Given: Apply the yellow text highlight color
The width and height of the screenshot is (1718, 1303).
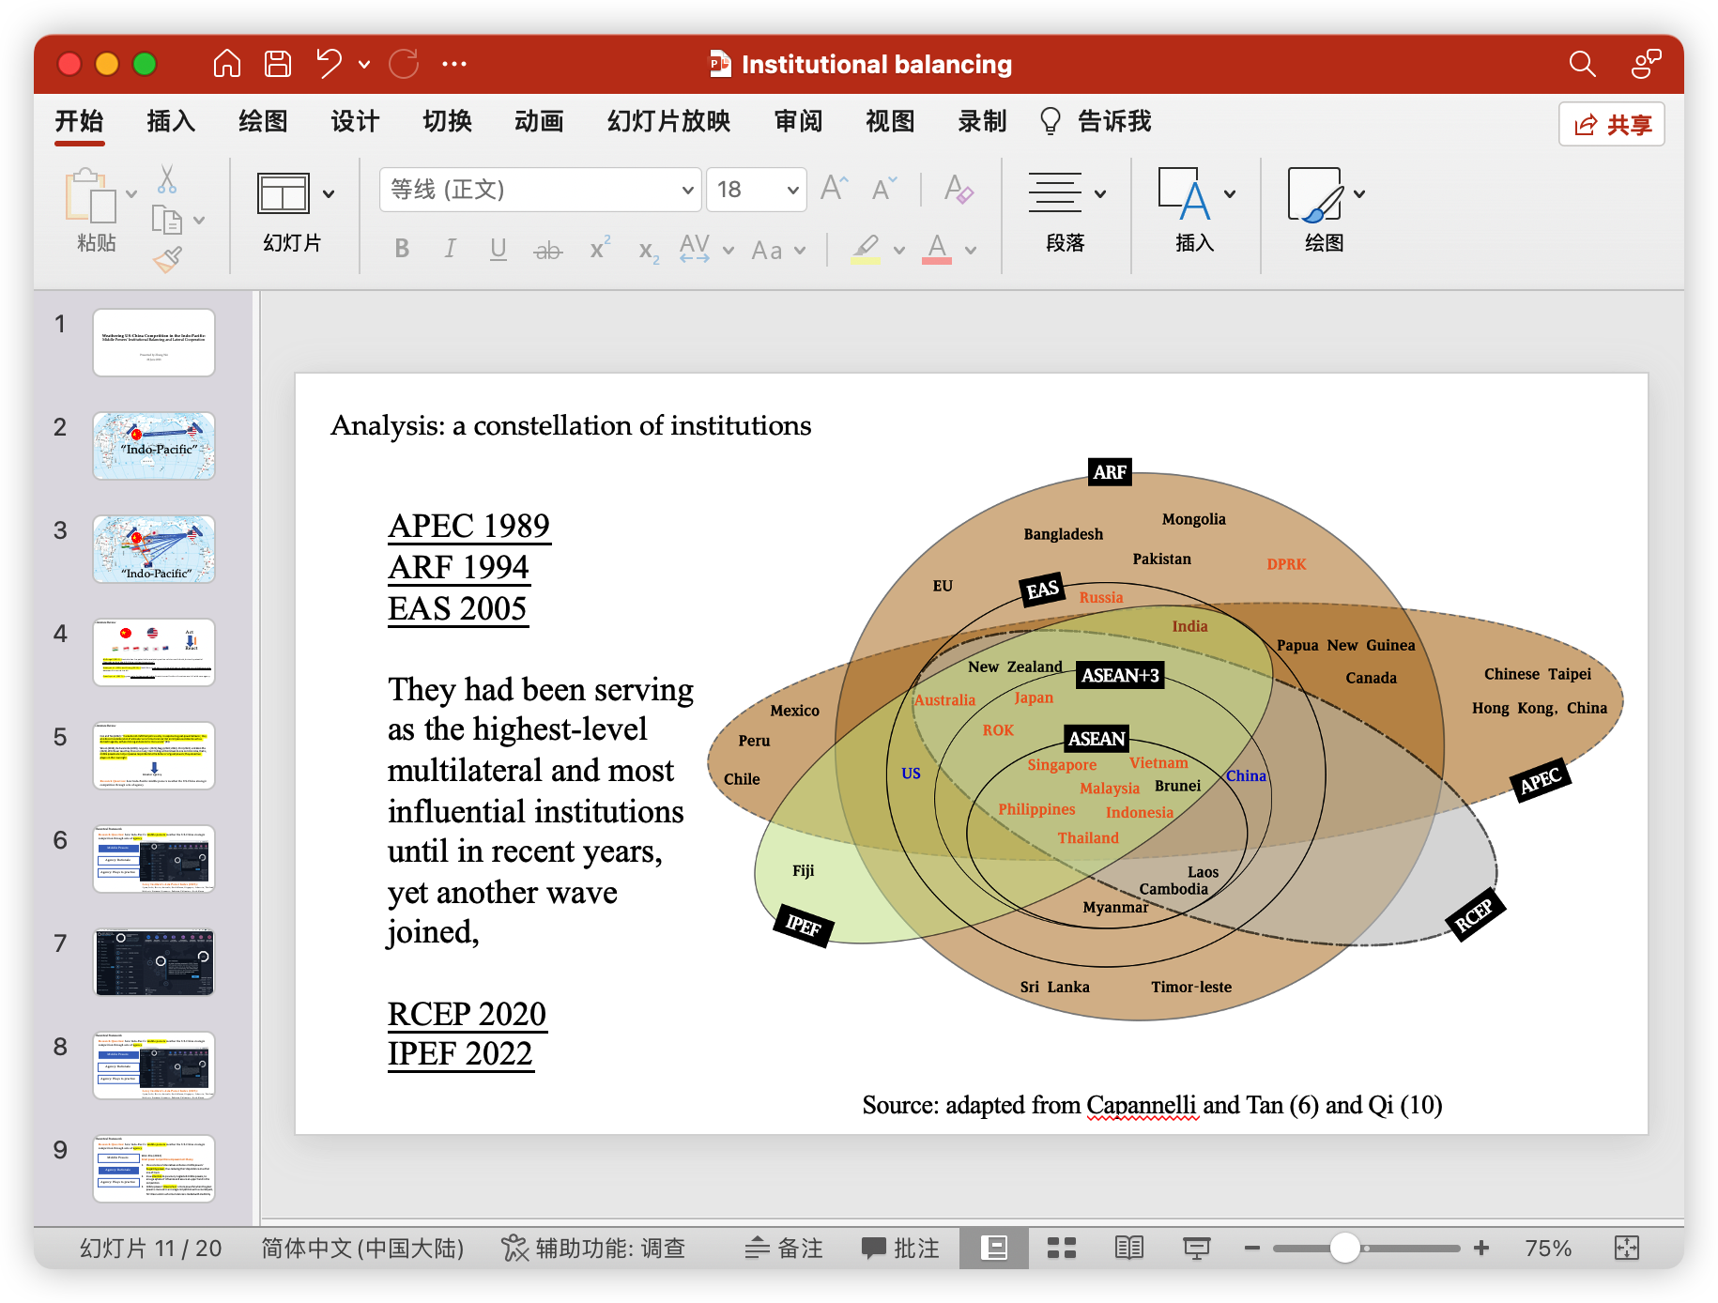Looking at the screenshot, I should [x=866, y=249].
